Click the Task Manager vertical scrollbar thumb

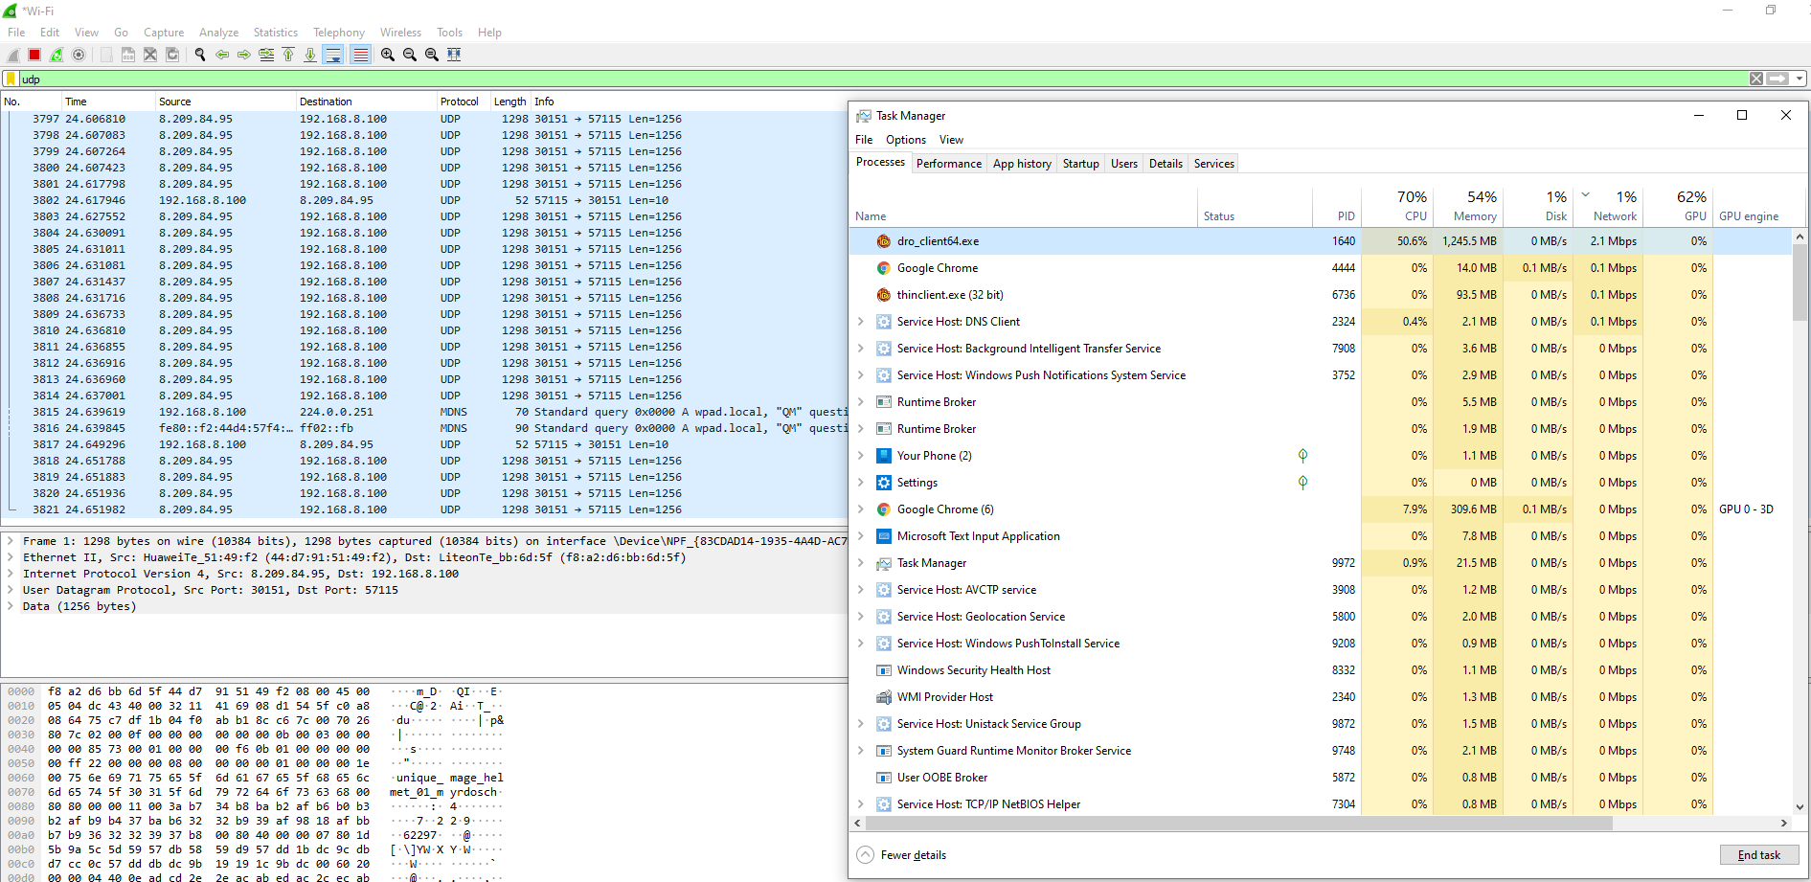[1800, 281]
